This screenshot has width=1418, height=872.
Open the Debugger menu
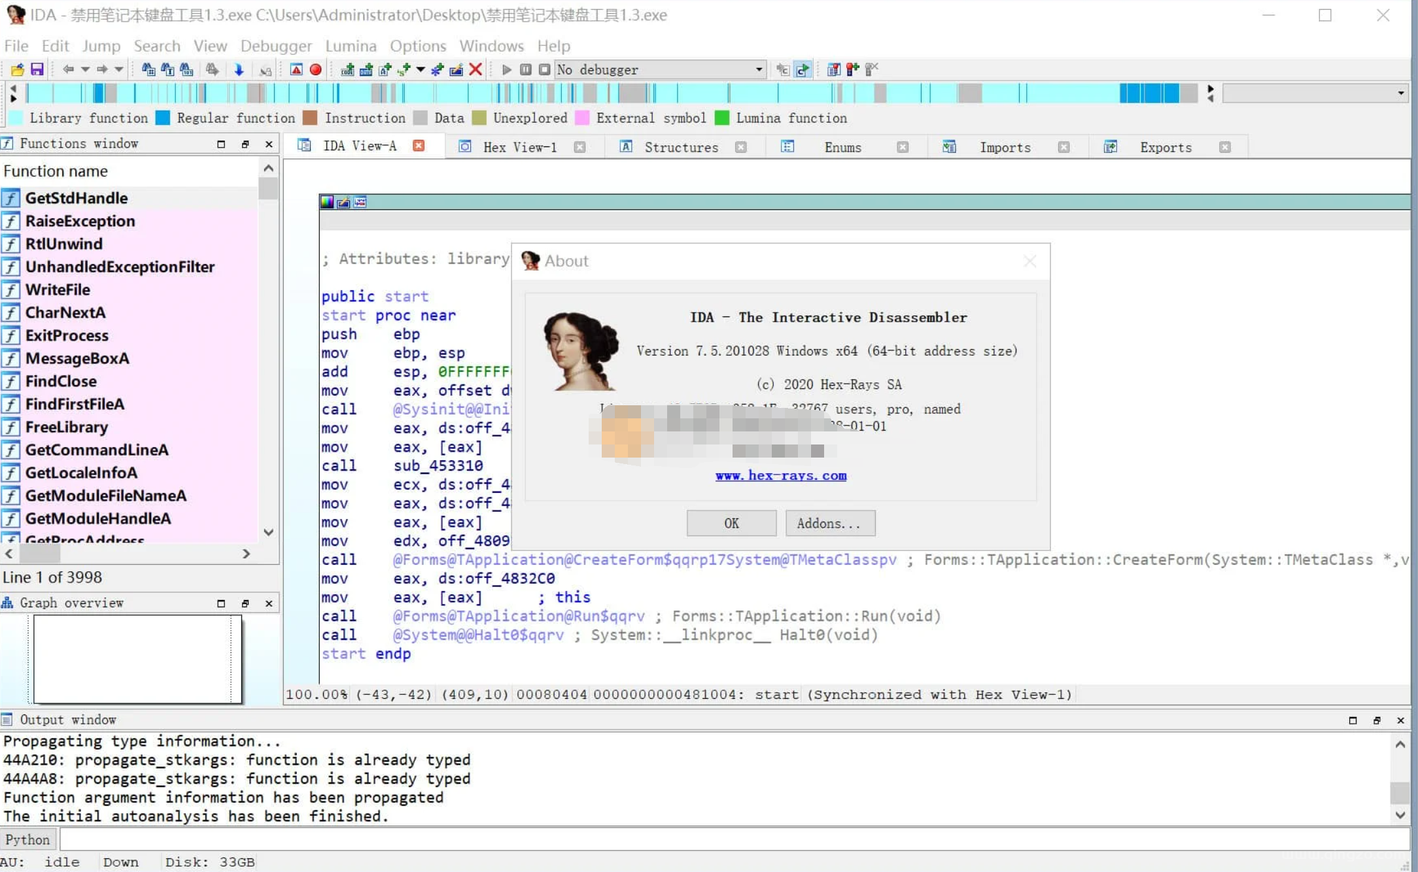[276, 46]
